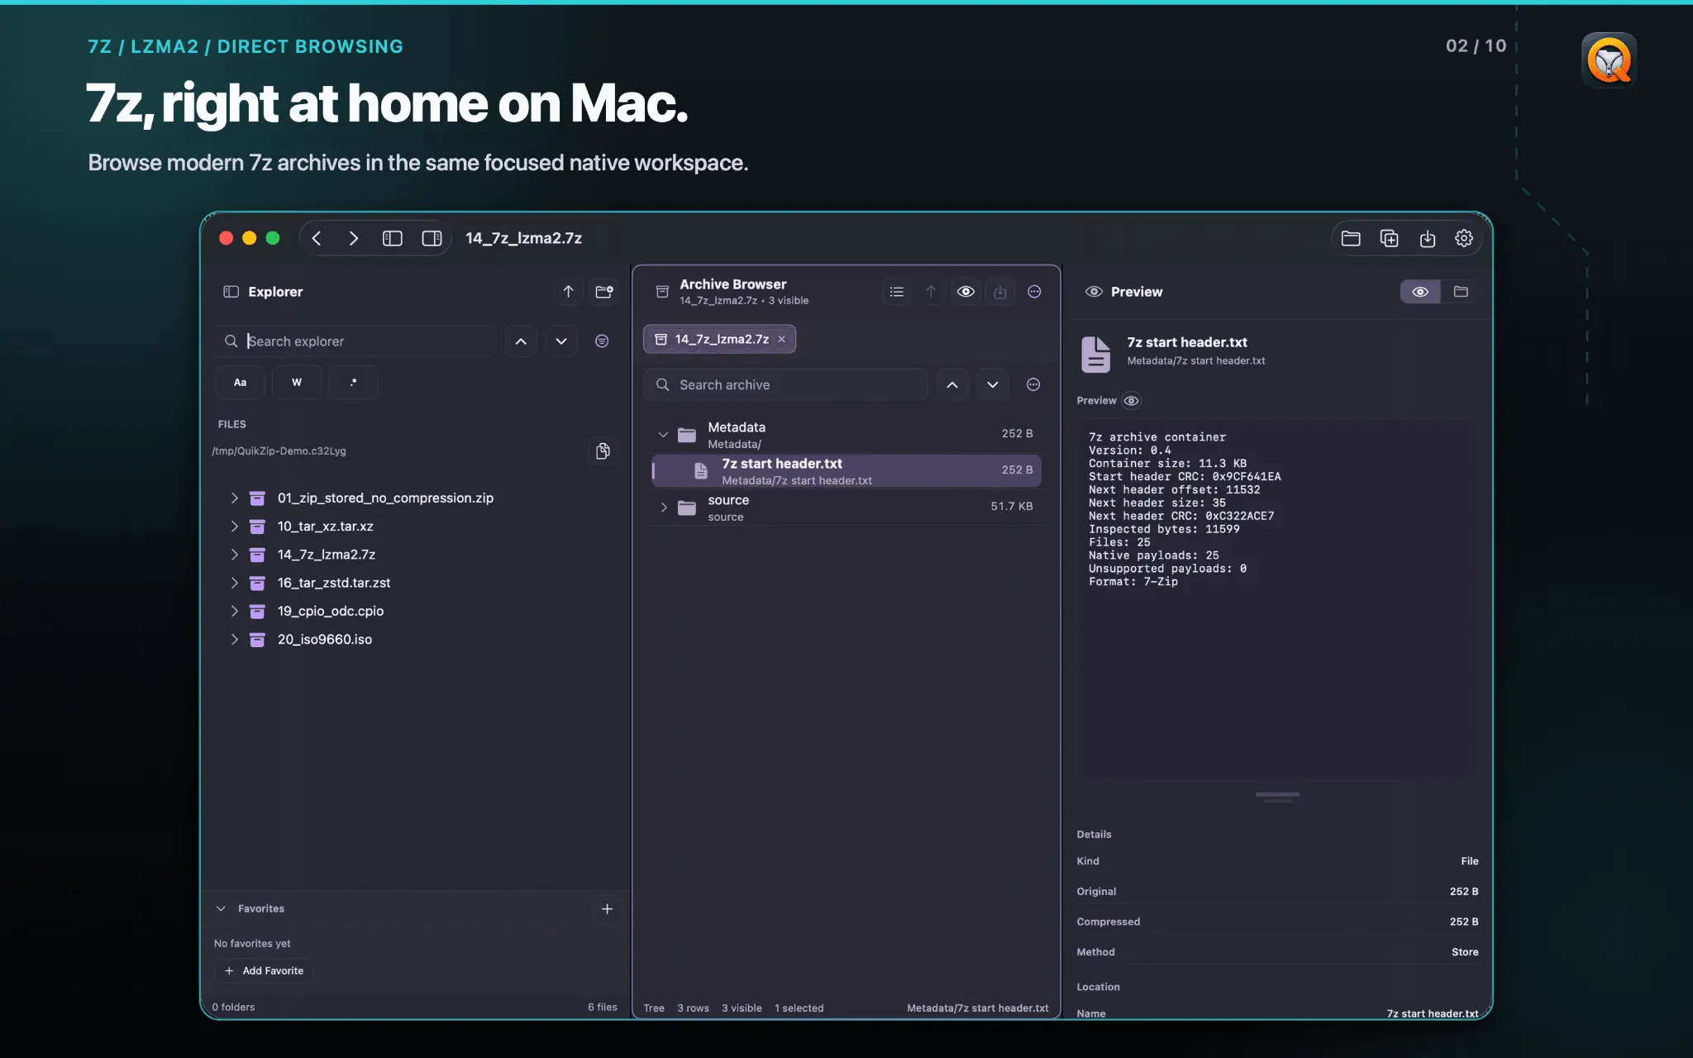Toggle the small Preview eye indicator

coord(1132,401)
